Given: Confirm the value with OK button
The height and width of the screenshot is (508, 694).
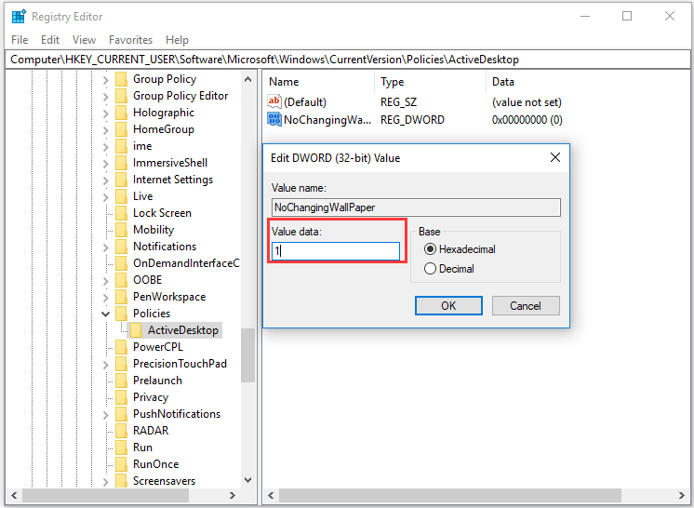Looking at the screenshot, I should tap(448, 306).
